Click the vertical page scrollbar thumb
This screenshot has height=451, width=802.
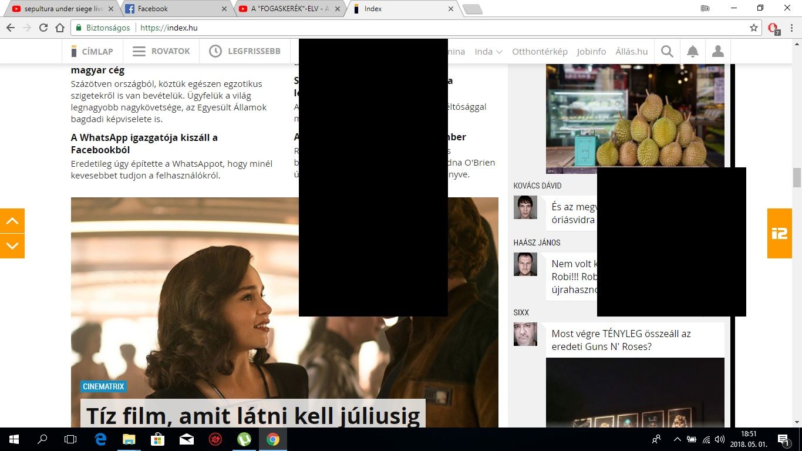point(797,177)
